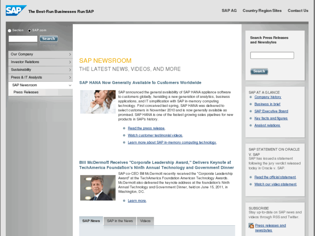Open the Business in brief link
315x236 pixels.
tap(267, 104)
